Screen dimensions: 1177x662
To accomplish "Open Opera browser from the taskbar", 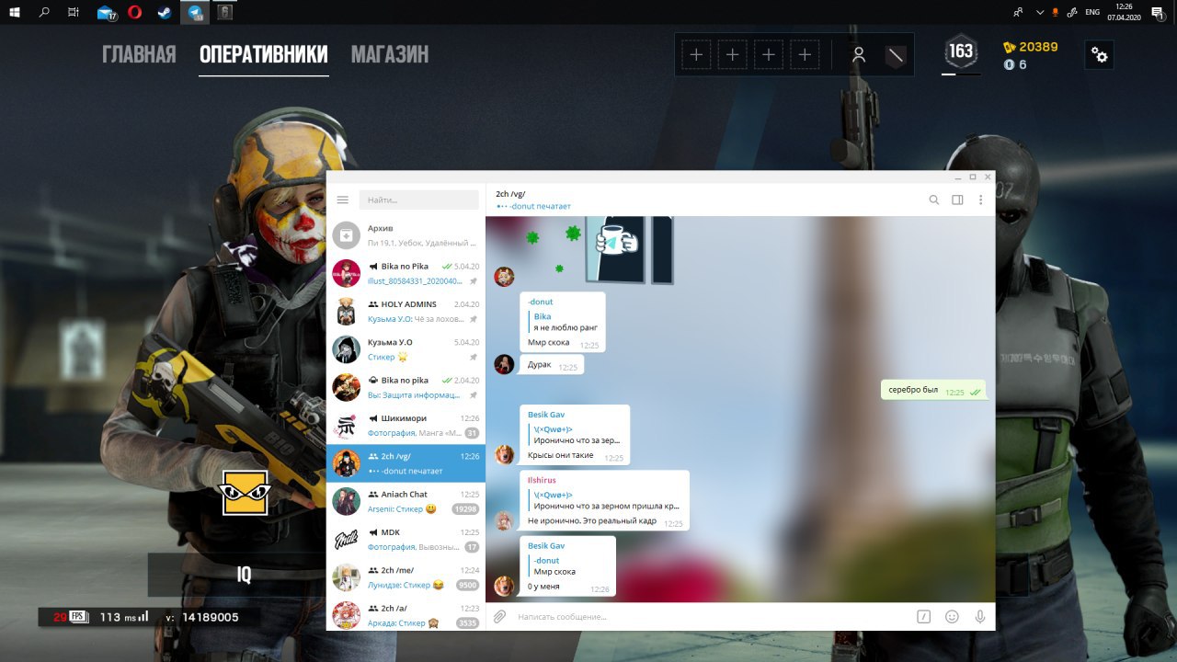I will tap(135, 12).
